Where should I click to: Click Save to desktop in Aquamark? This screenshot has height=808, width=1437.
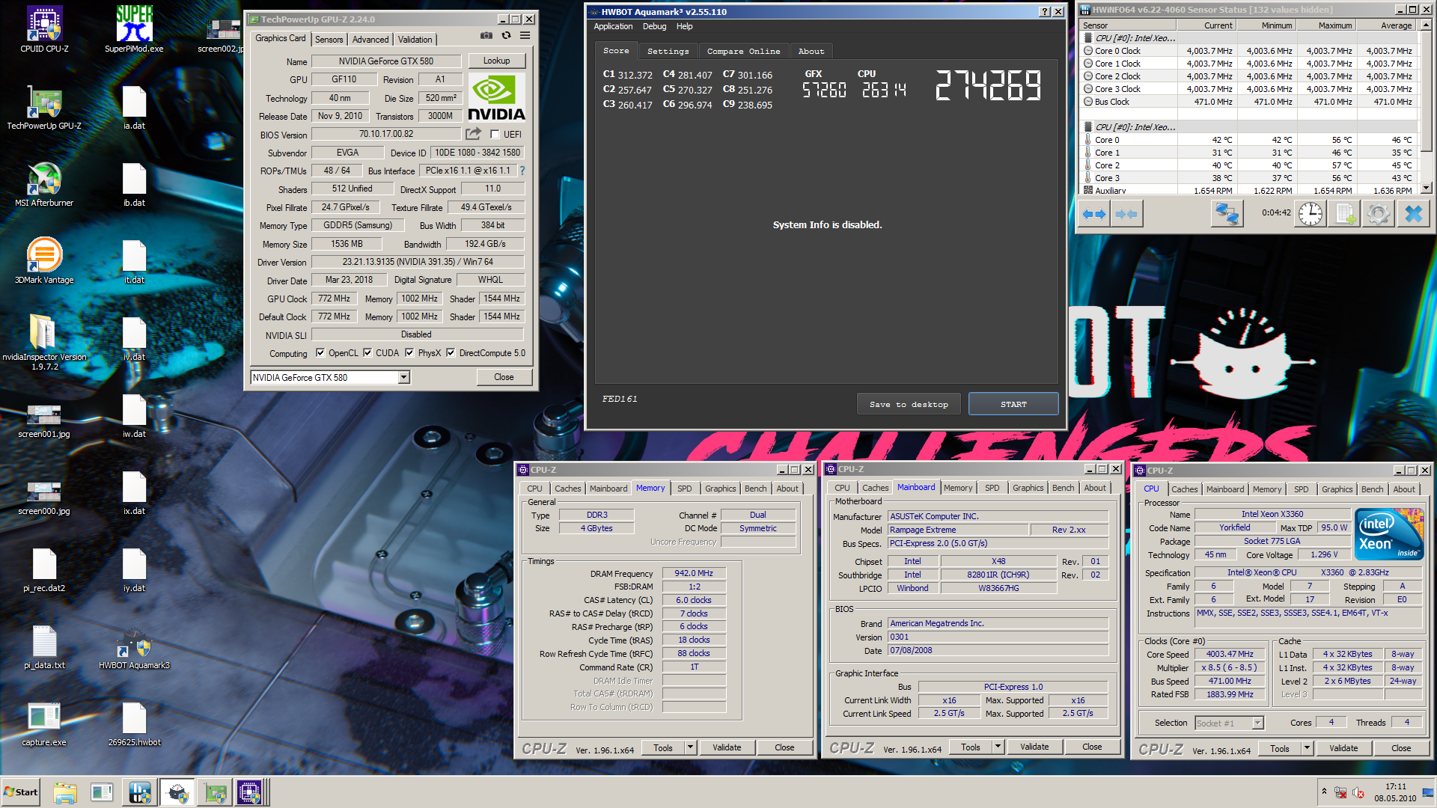coord(909,404)
